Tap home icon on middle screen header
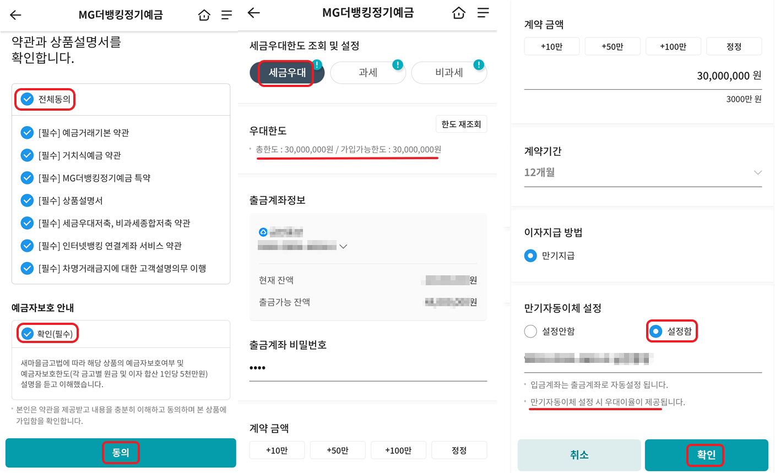 [x=459, y=13]
